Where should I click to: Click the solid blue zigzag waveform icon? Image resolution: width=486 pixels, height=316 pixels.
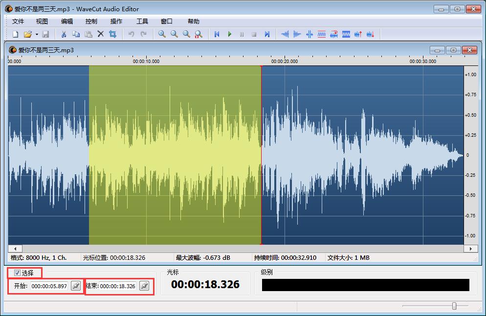pos(346,34)
